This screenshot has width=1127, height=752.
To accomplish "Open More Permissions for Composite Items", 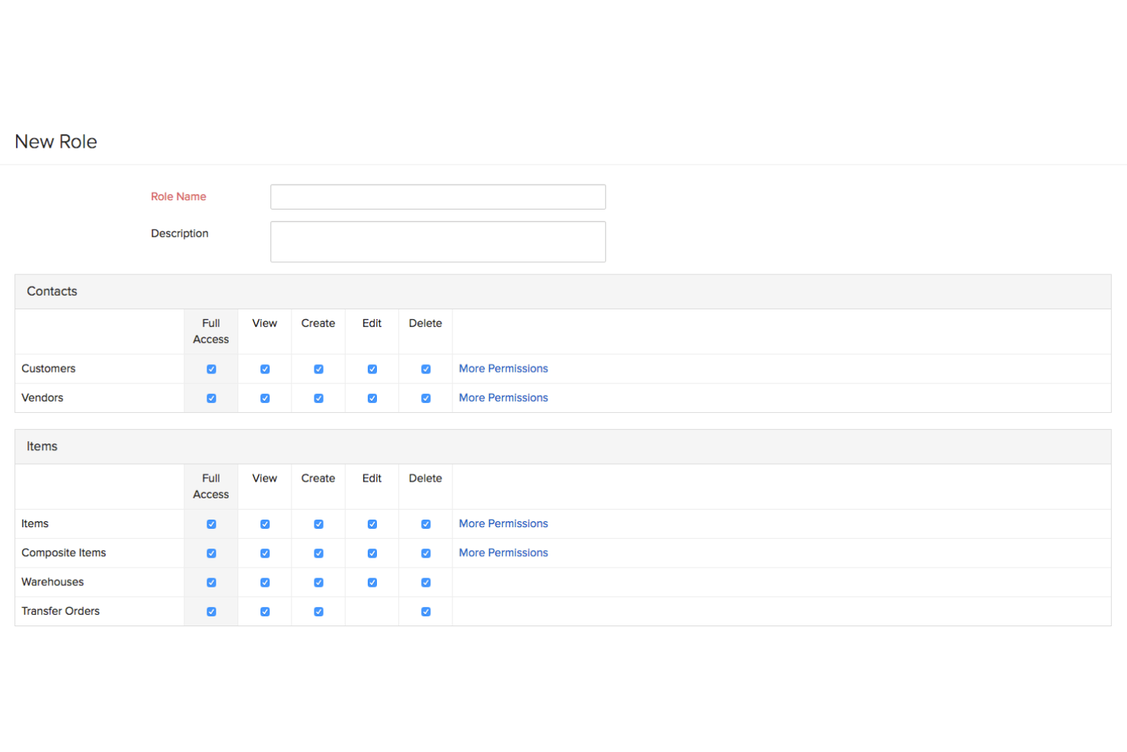I will point(503,553).
